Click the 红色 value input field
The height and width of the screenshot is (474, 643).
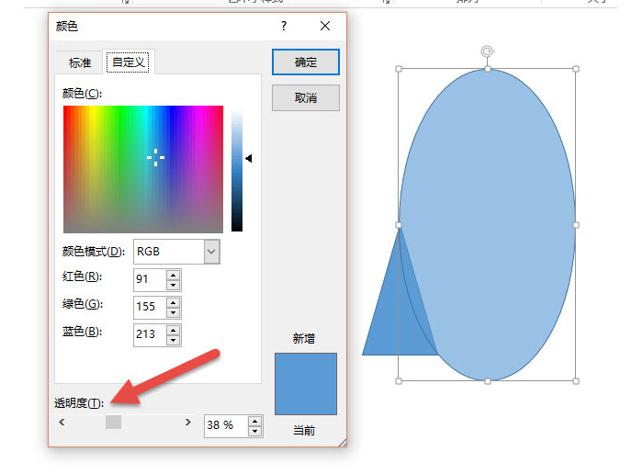[x=149, y=278]
